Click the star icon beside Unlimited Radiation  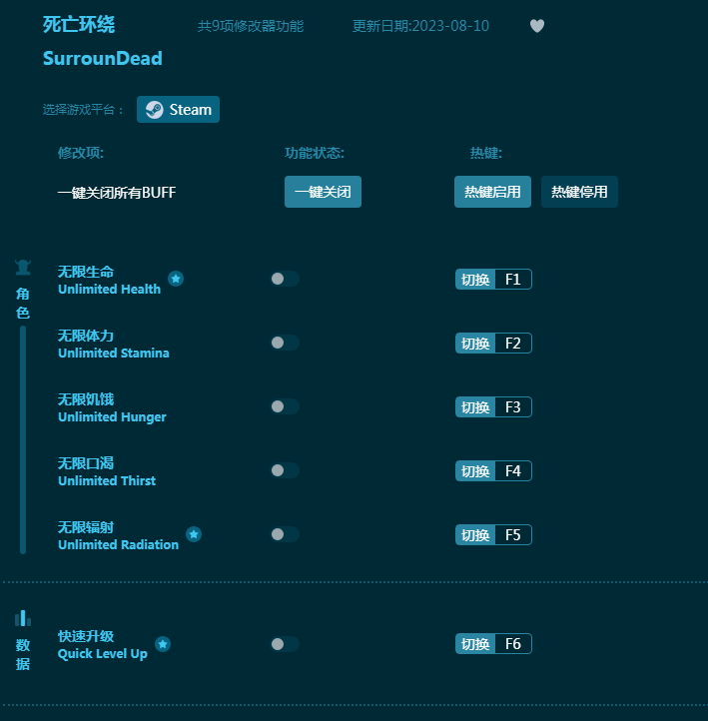coord(194,534)
